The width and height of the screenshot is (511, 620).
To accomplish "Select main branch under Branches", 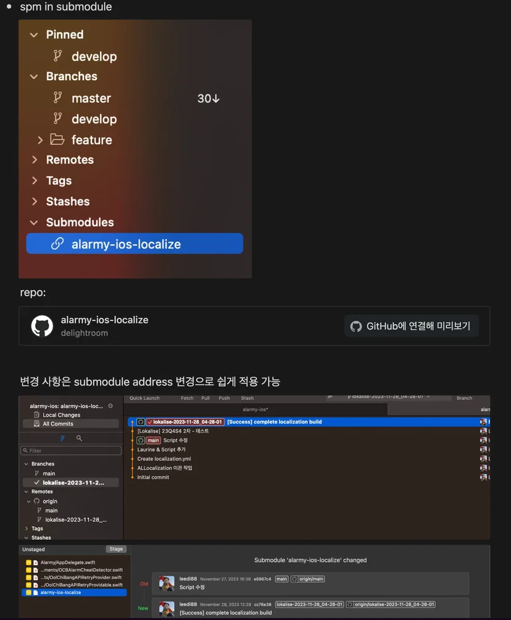I will tap(49, 473).
